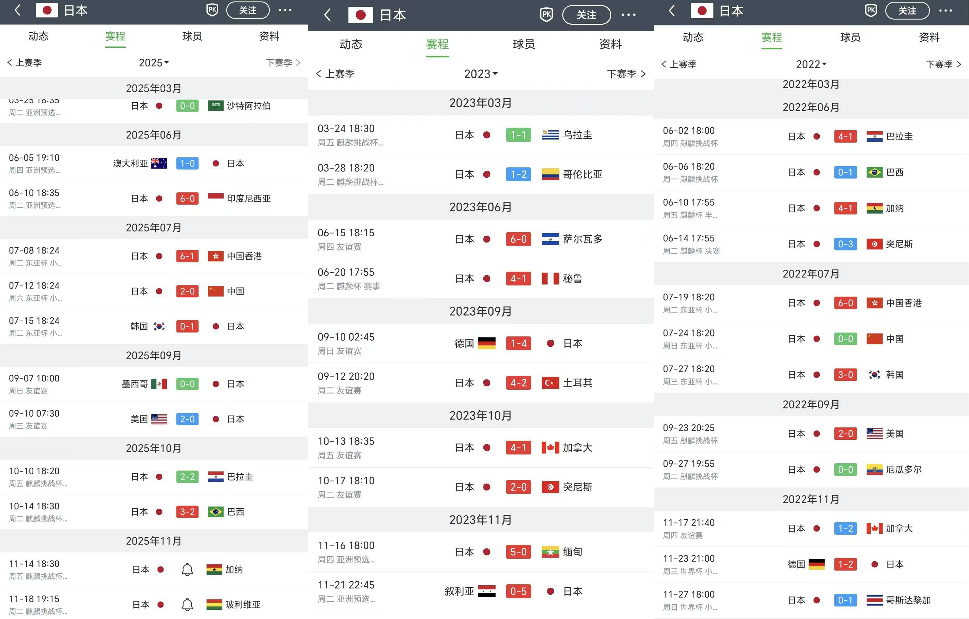Click the PK shield icon in left panel
The width and height of the screenshot is (969, 619).
212,10
